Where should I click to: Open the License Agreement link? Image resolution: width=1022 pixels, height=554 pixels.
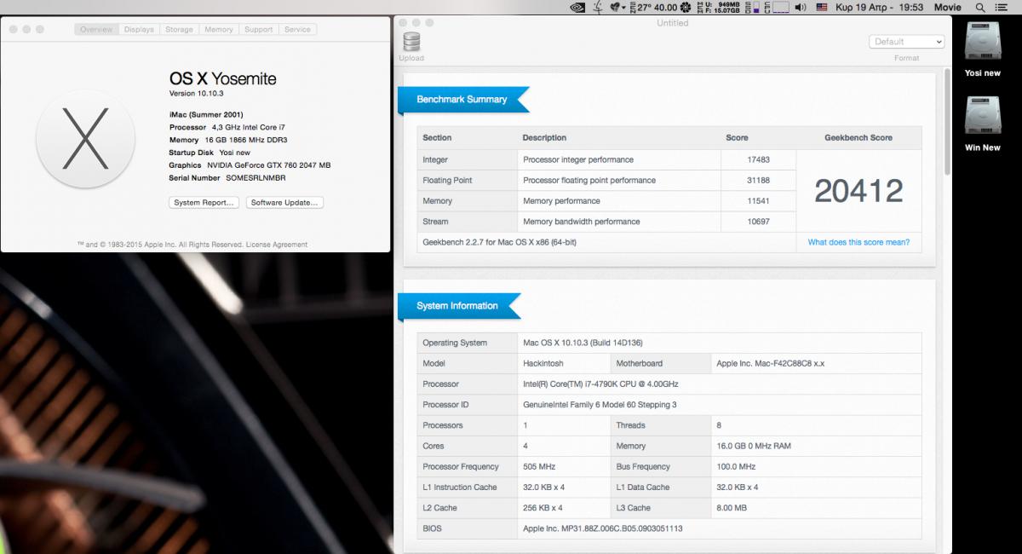coord(277,245)
